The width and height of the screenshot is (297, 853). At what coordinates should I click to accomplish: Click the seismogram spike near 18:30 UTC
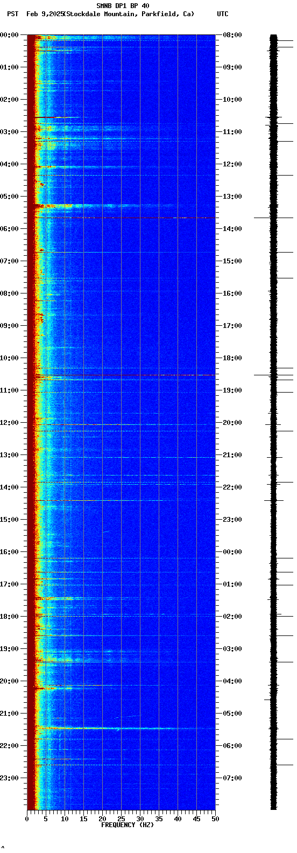[273, 375]
